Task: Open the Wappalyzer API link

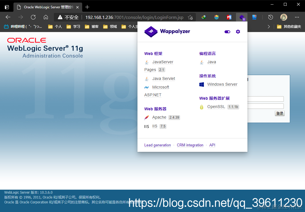Action: click(212, 145)
